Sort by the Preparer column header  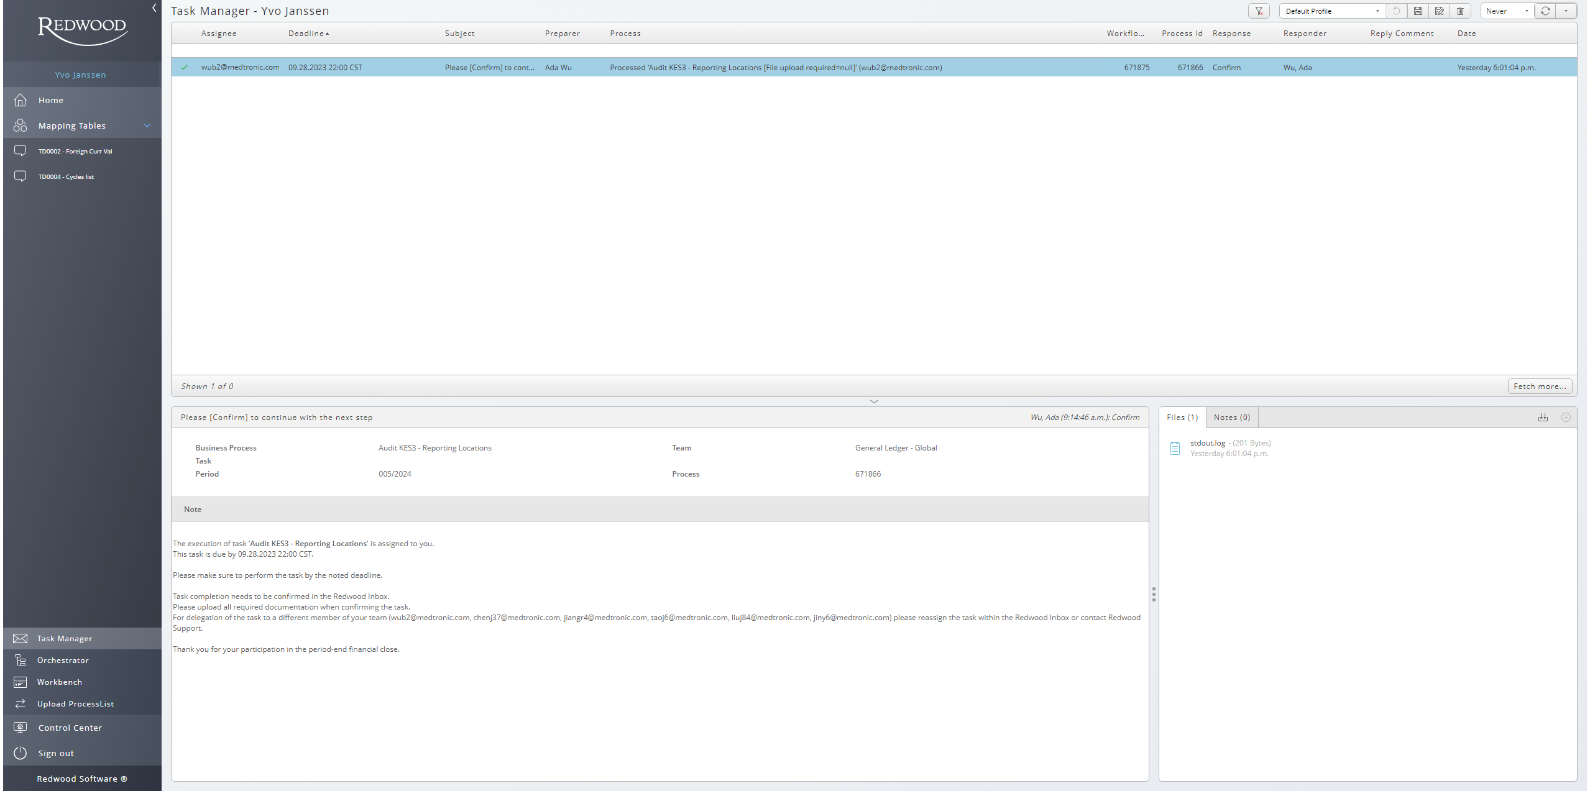tap(563, 34)
